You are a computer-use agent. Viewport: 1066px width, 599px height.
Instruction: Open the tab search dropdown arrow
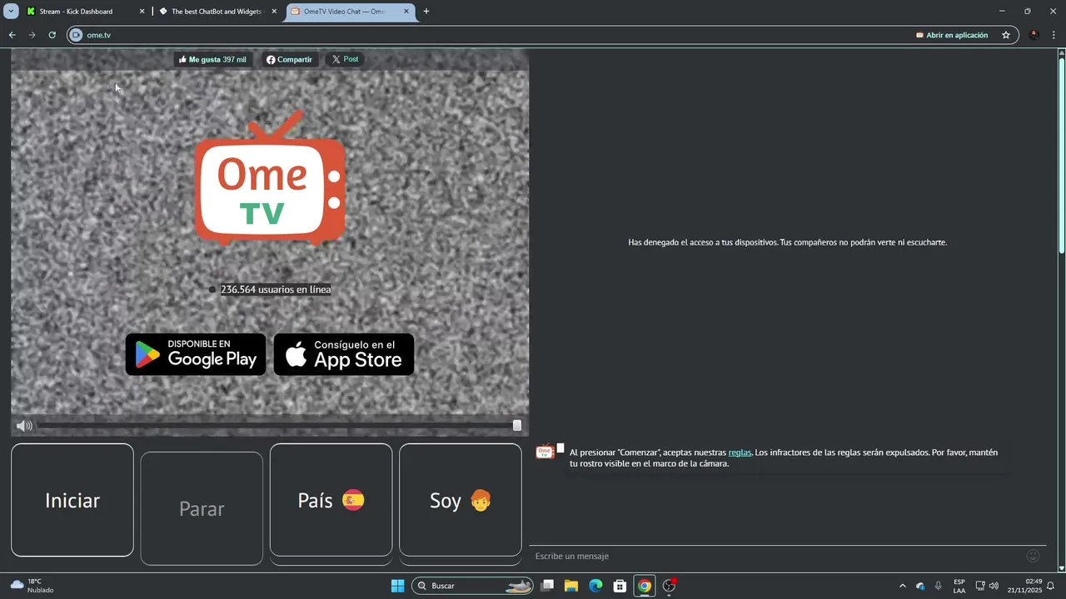click(11, 12)
